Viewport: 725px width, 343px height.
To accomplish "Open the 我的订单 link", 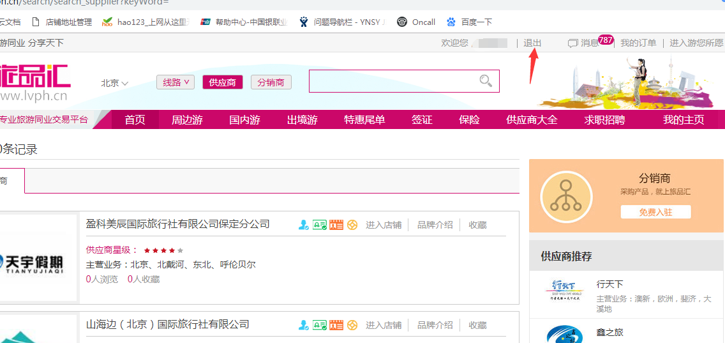I will [638, 43].
